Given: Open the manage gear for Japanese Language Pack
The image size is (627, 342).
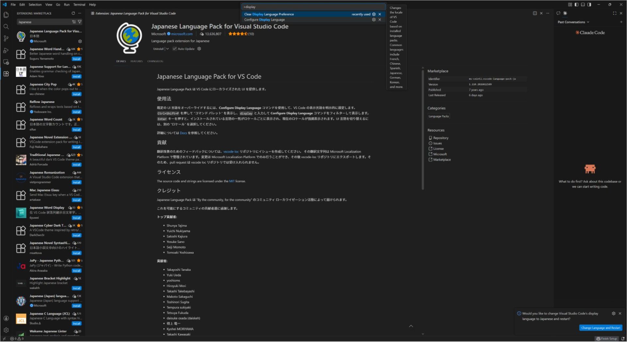Looking at the screenshot, I should tap(80, 41).
